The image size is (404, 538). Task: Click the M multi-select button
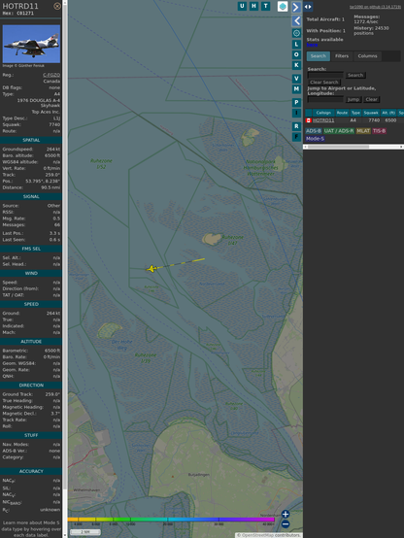(296, 89)
